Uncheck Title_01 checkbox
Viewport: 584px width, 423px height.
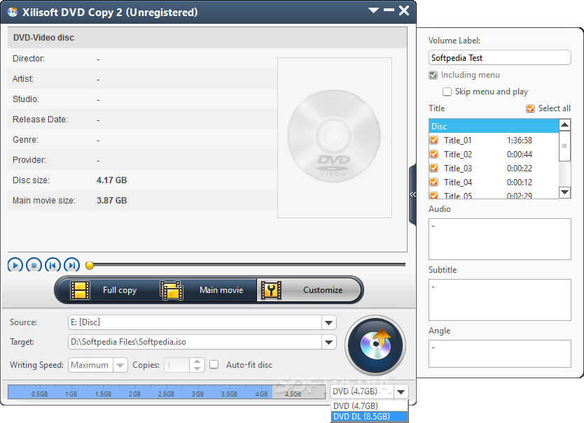(x=434, y=141)
